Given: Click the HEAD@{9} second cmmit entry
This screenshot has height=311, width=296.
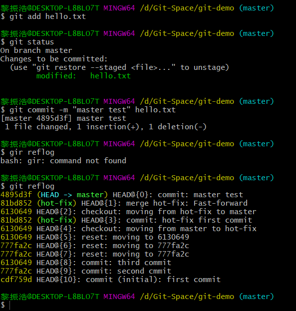Looking at the screenshot, I should [86, 272].
